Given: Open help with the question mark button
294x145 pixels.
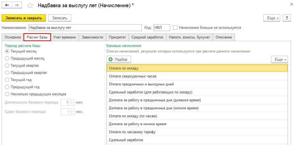Looking at the screenshot, I should tap(287, 18).
